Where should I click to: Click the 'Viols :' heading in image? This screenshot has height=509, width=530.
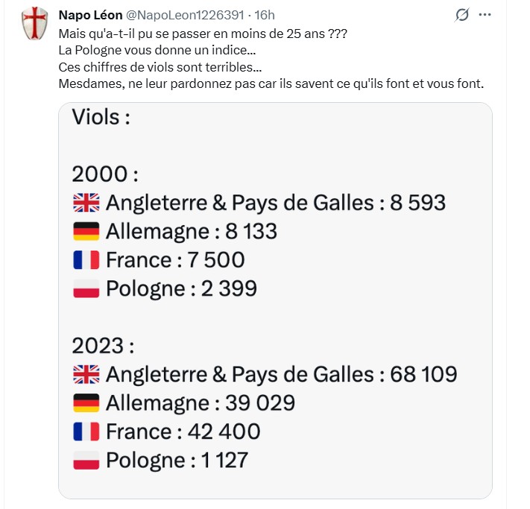tap(101, 117)
